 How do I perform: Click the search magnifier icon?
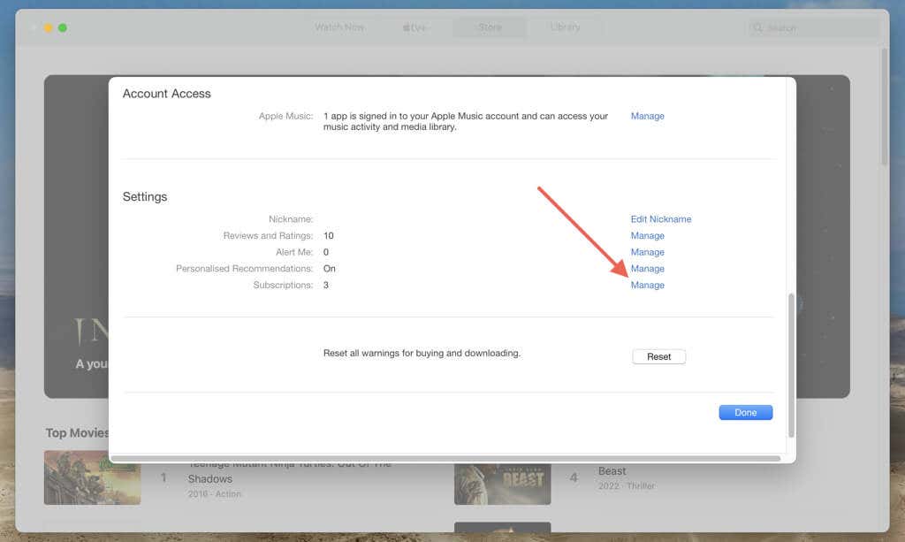[757, 27]
